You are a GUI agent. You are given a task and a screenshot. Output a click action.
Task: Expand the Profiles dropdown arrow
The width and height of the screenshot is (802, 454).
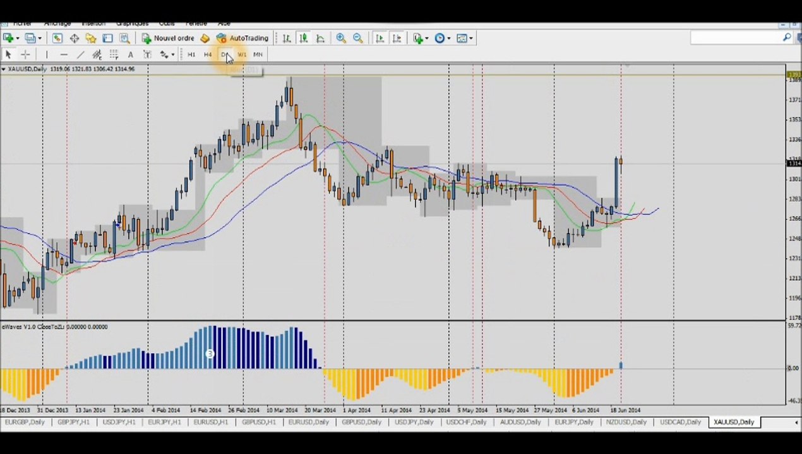pos(39,38)
